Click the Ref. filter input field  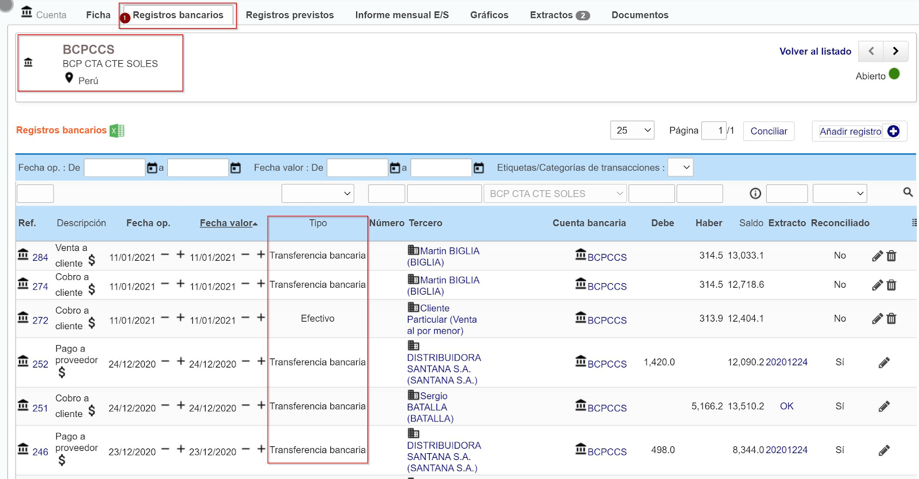coord(35,194)
